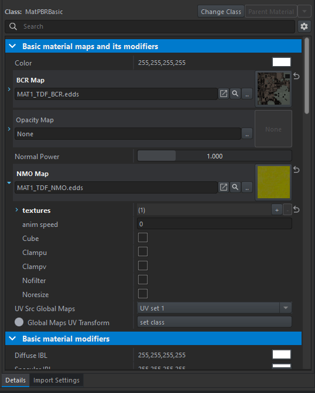Check the Nofilter option
The height and width of the screenshot is (393, 315).
143,280
